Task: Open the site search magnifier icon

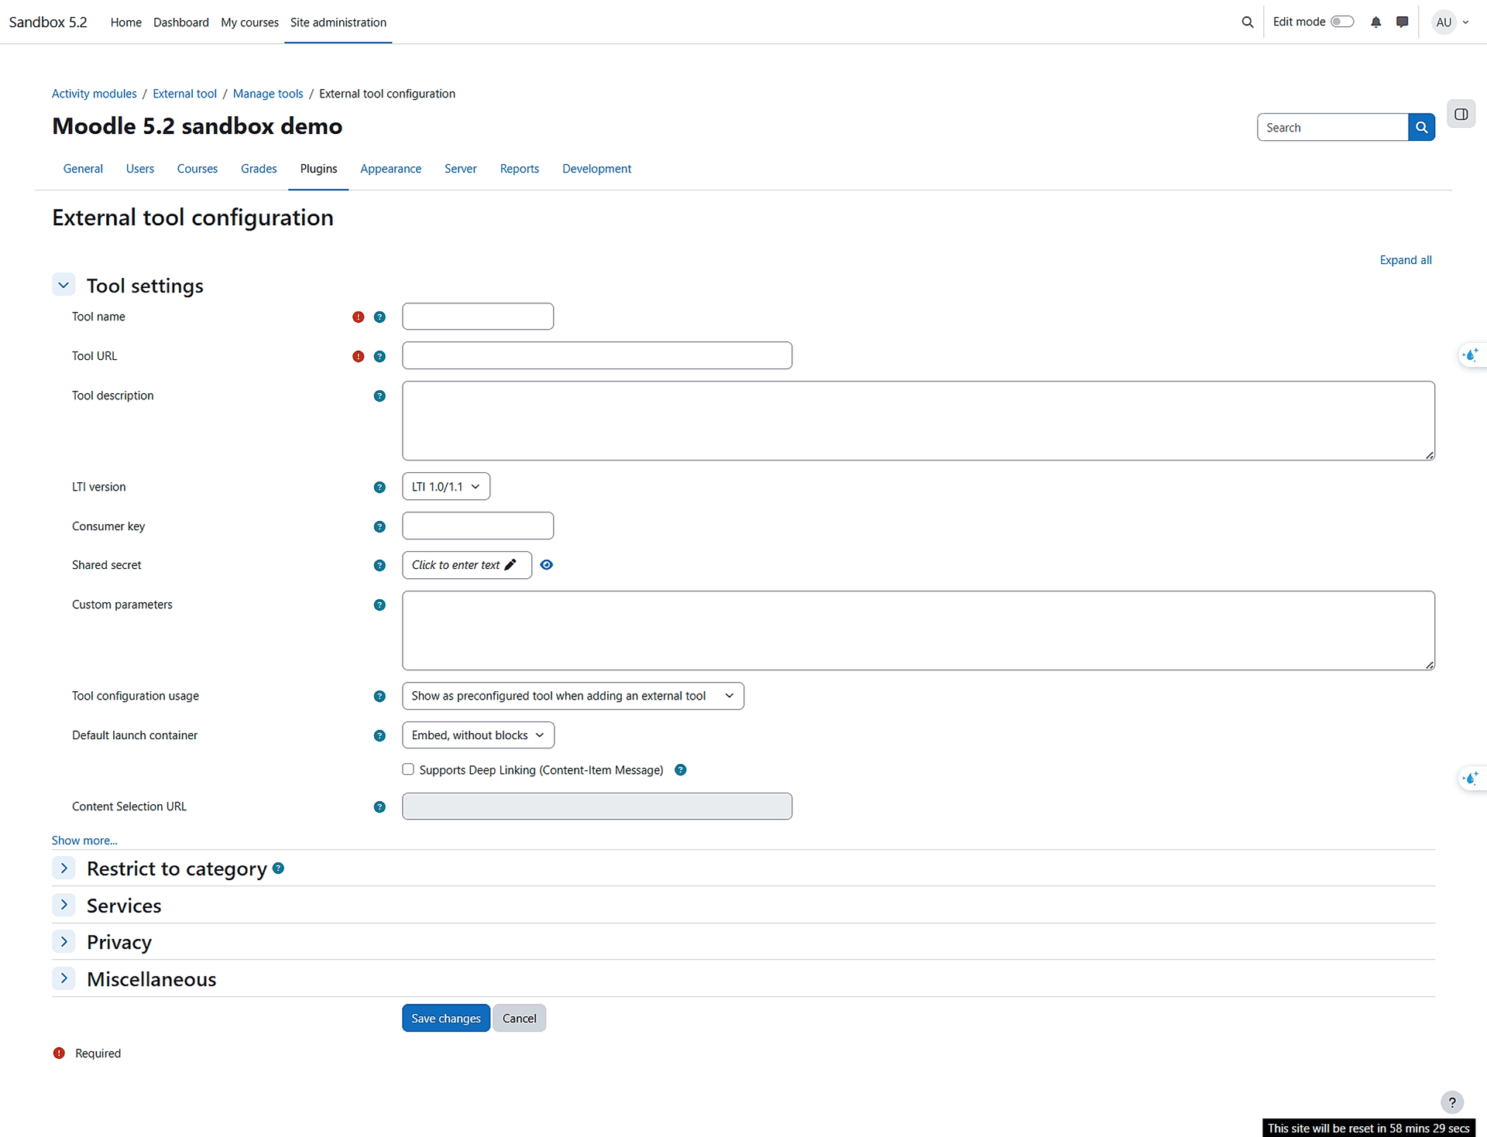Action: (x=1247, y=22)
